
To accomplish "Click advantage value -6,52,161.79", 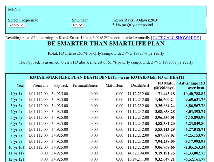I will 195,159.
